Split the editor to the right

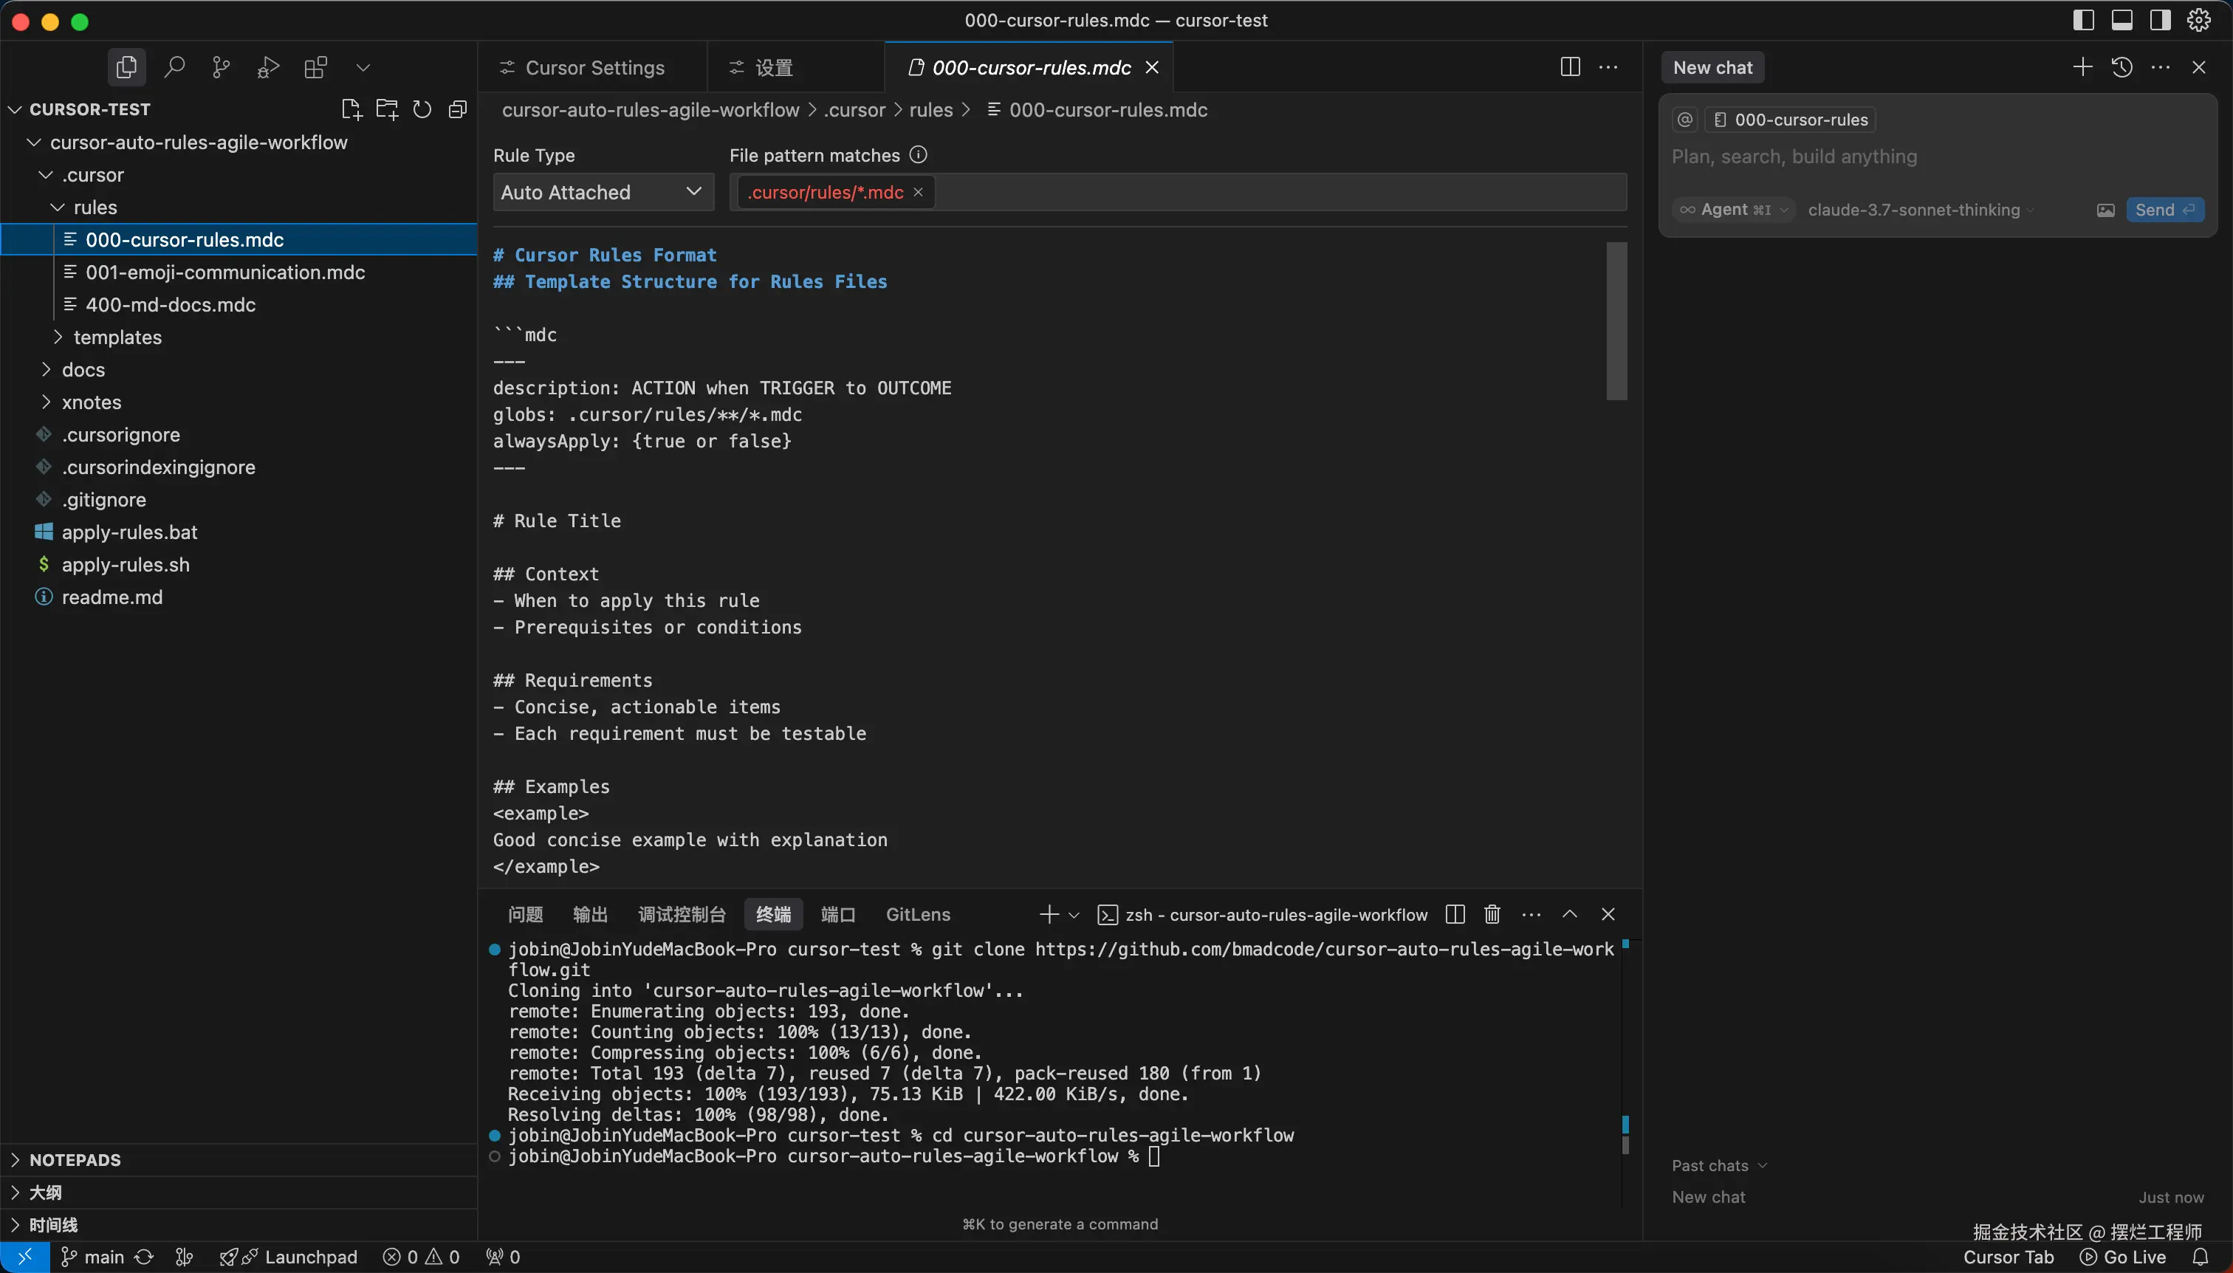pyautogui.click(x=1571, y=67)
